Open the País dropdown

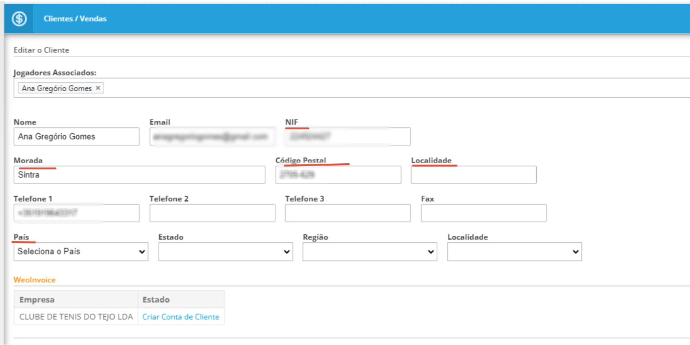pyautogui.click(x=81, y=252)
